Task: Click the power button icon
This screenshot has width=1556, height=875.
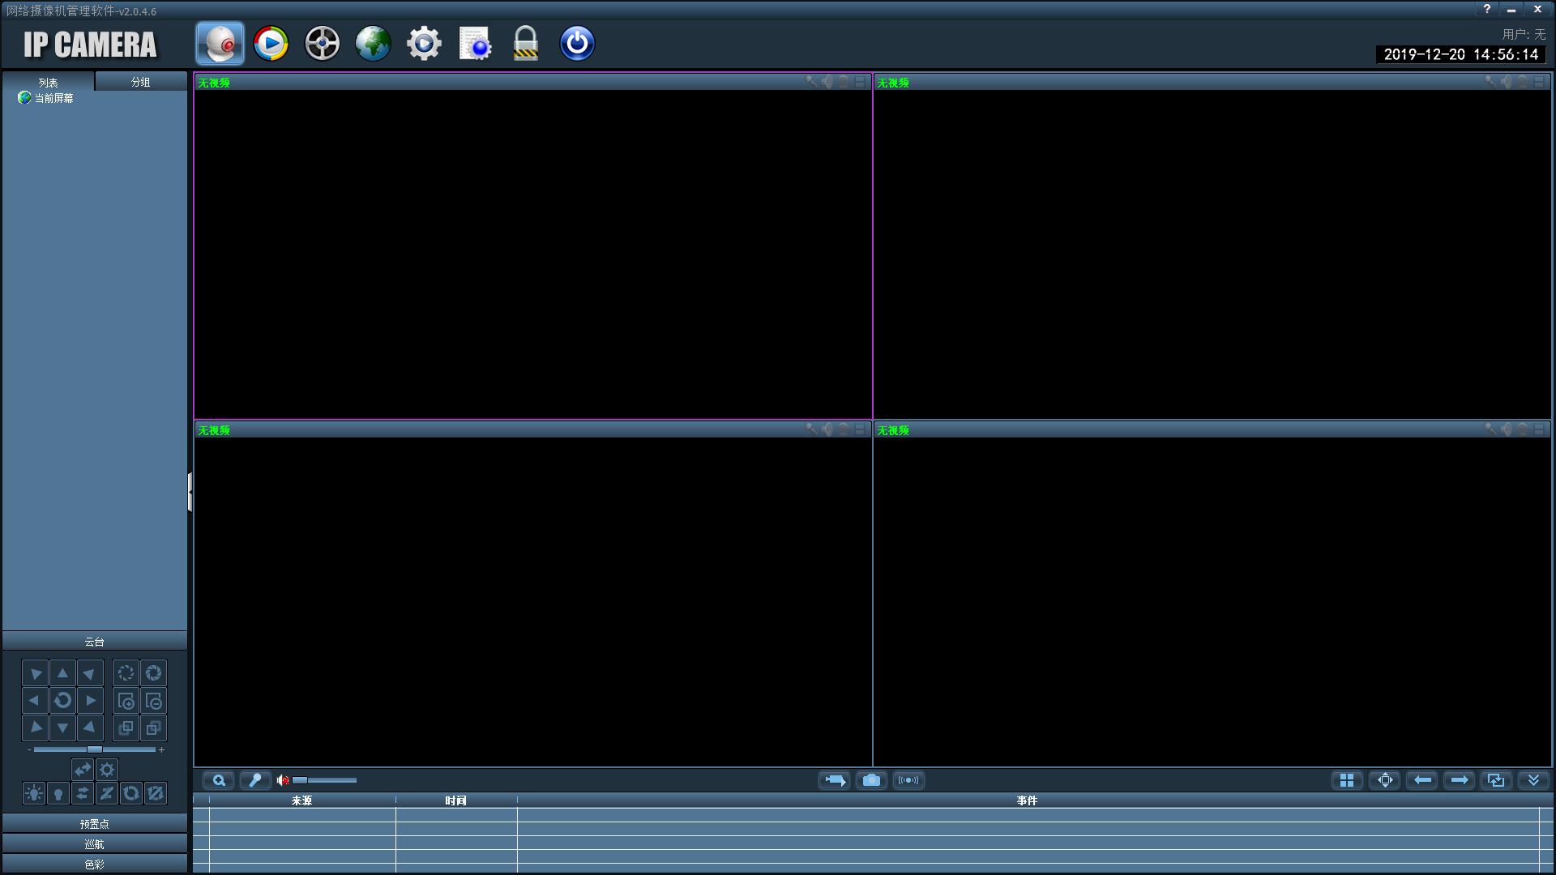Action: click(577, 43)
